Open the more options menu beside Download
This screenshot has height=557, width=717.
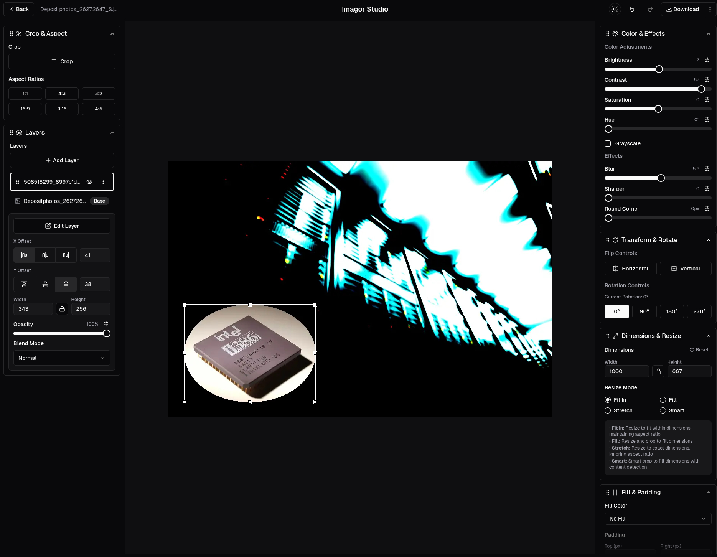tap(710, 9)
